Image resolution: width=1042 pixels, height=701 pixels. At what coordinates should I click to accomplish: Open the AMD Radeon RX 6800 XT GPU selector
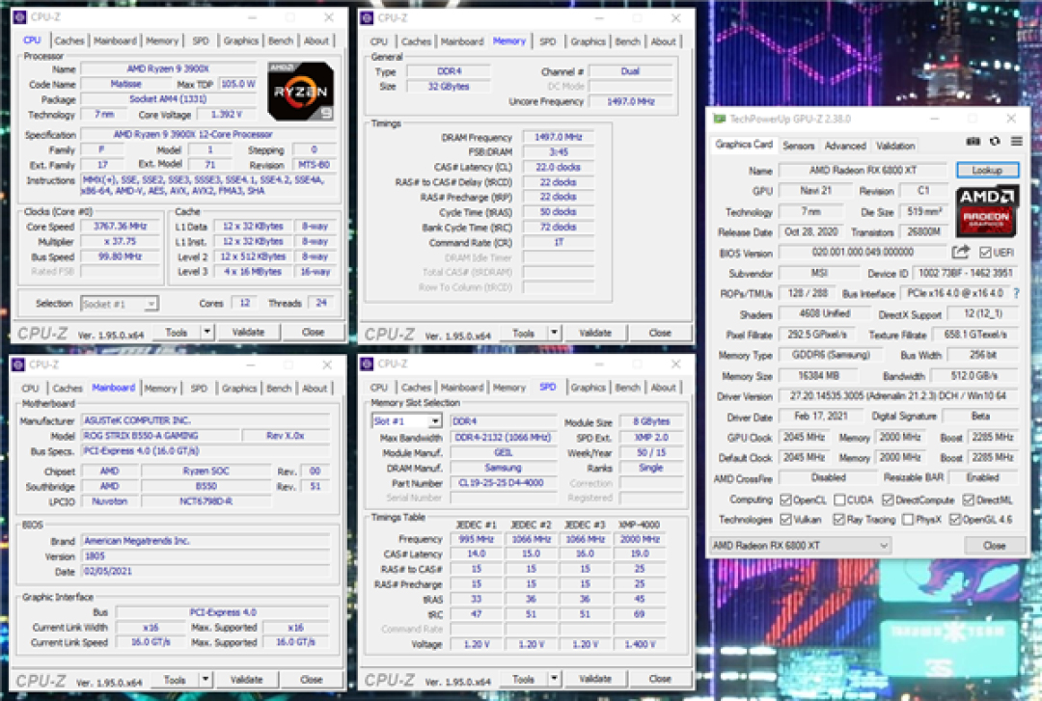point(801,546)
